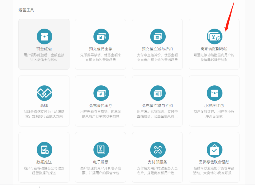The width and height of the screenshot is (255, 188).
Task: Select the 免充值代金券 voucher icon
Action: coord(101,93)
